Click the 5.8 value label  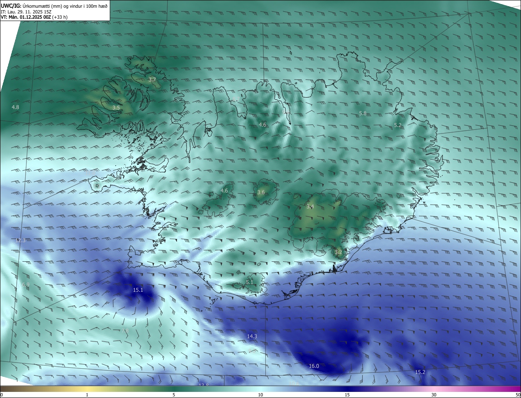click(x=363, y=114)
